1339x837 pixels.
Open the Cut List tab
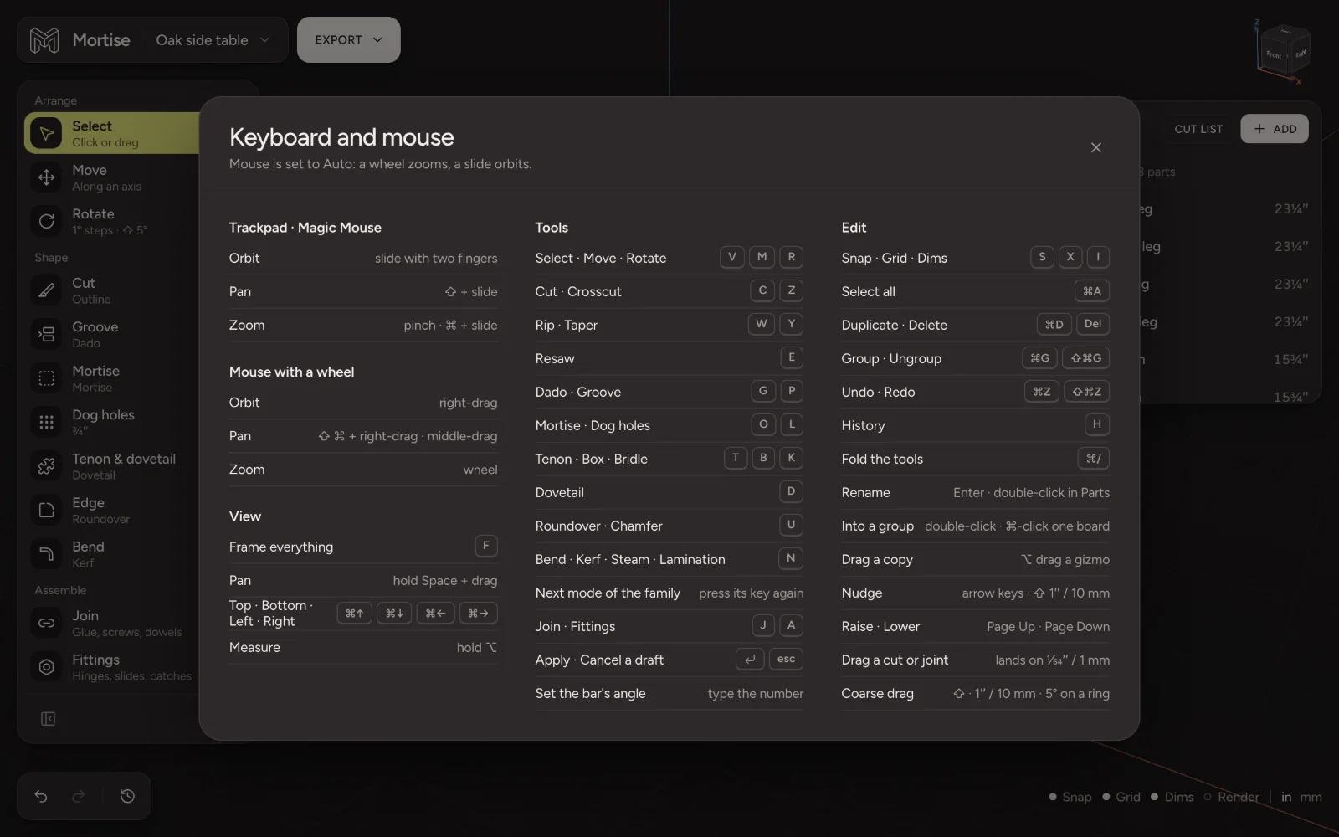[1198, 129]
